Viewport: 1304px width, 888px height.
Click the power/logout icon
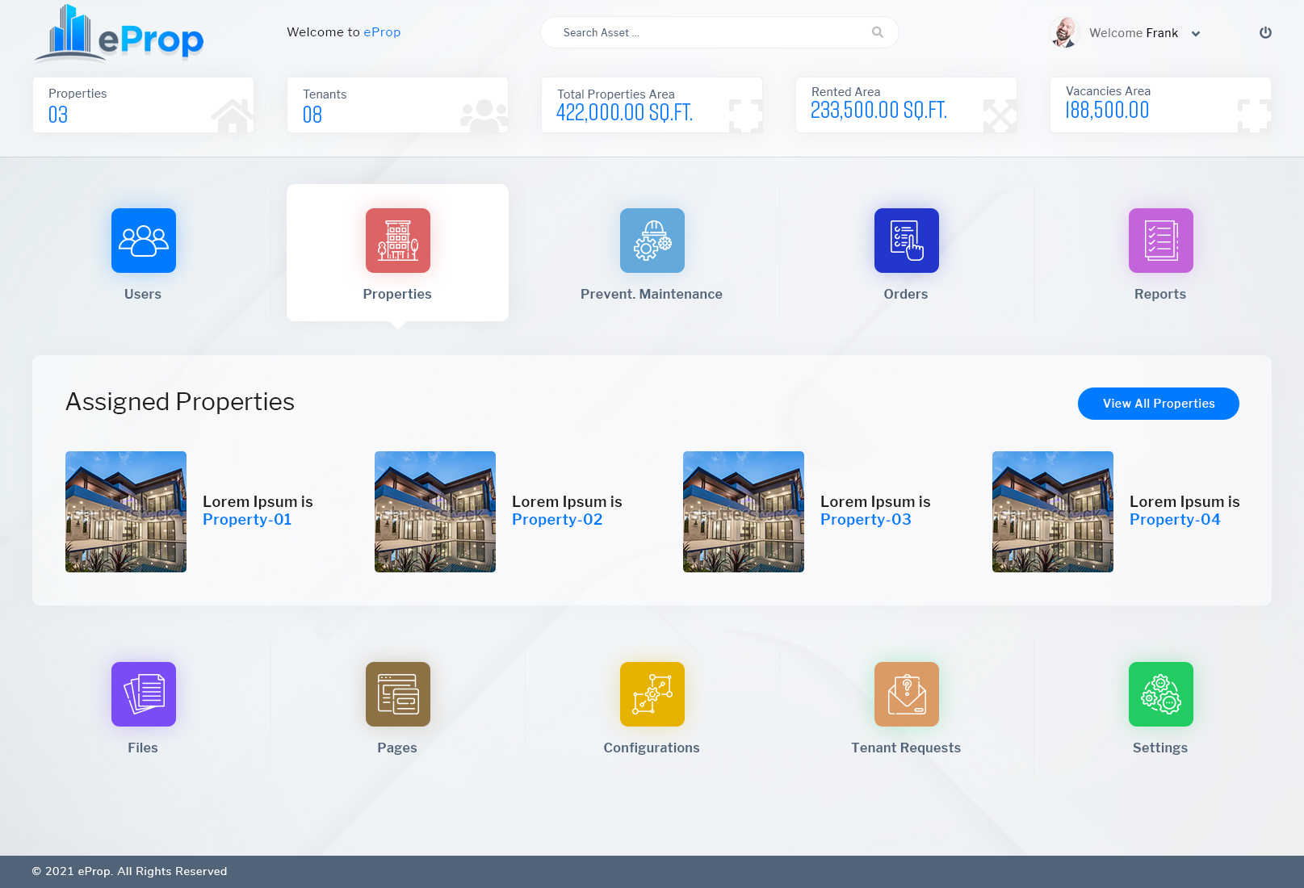pyautogui.click(x=1265, y=32)
